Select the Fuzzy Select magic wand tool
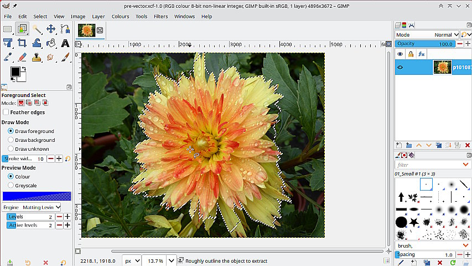 [x=37, y=29]
